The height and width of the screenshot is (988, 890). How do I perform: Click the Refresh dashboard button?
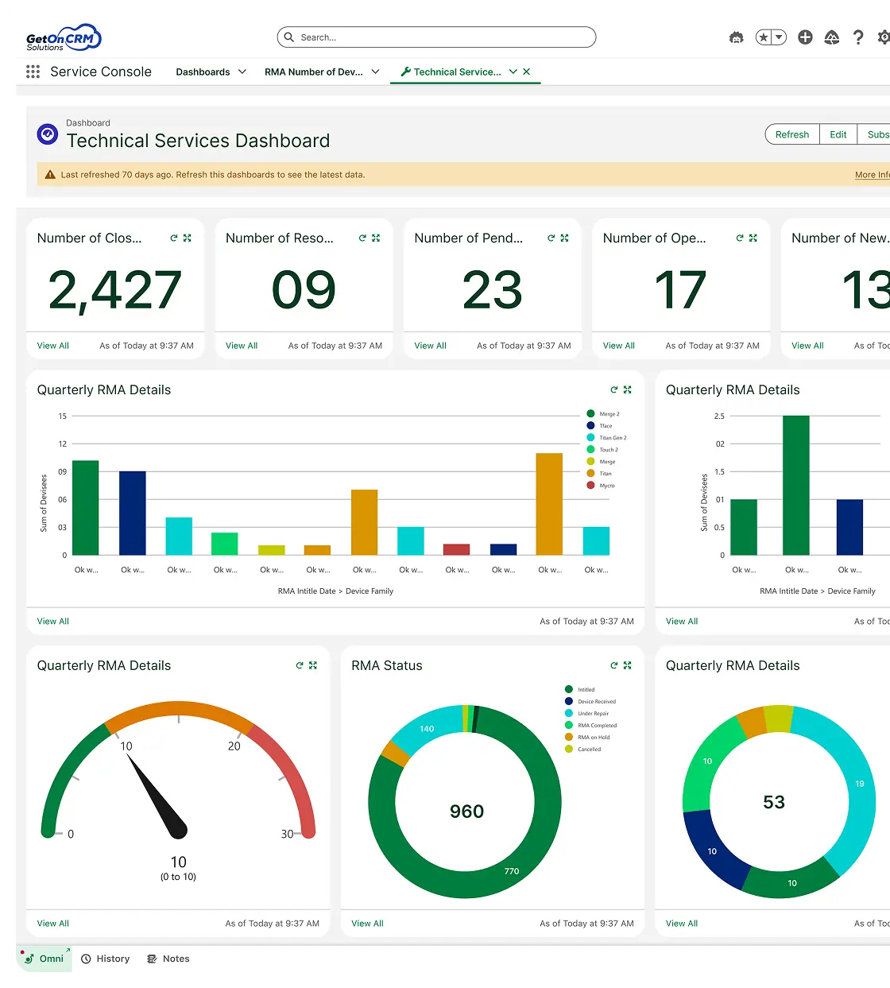791,134
